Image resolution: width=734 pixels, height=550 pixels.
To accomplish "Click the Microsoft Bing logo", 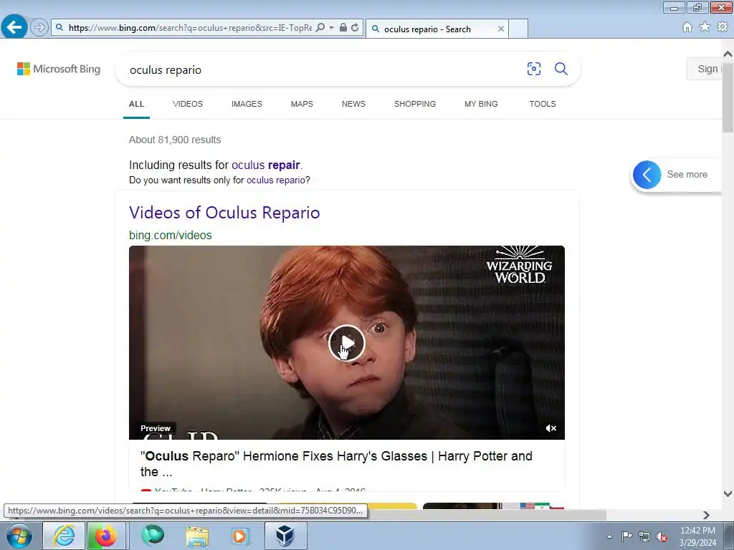I will [x=59, y=69].
